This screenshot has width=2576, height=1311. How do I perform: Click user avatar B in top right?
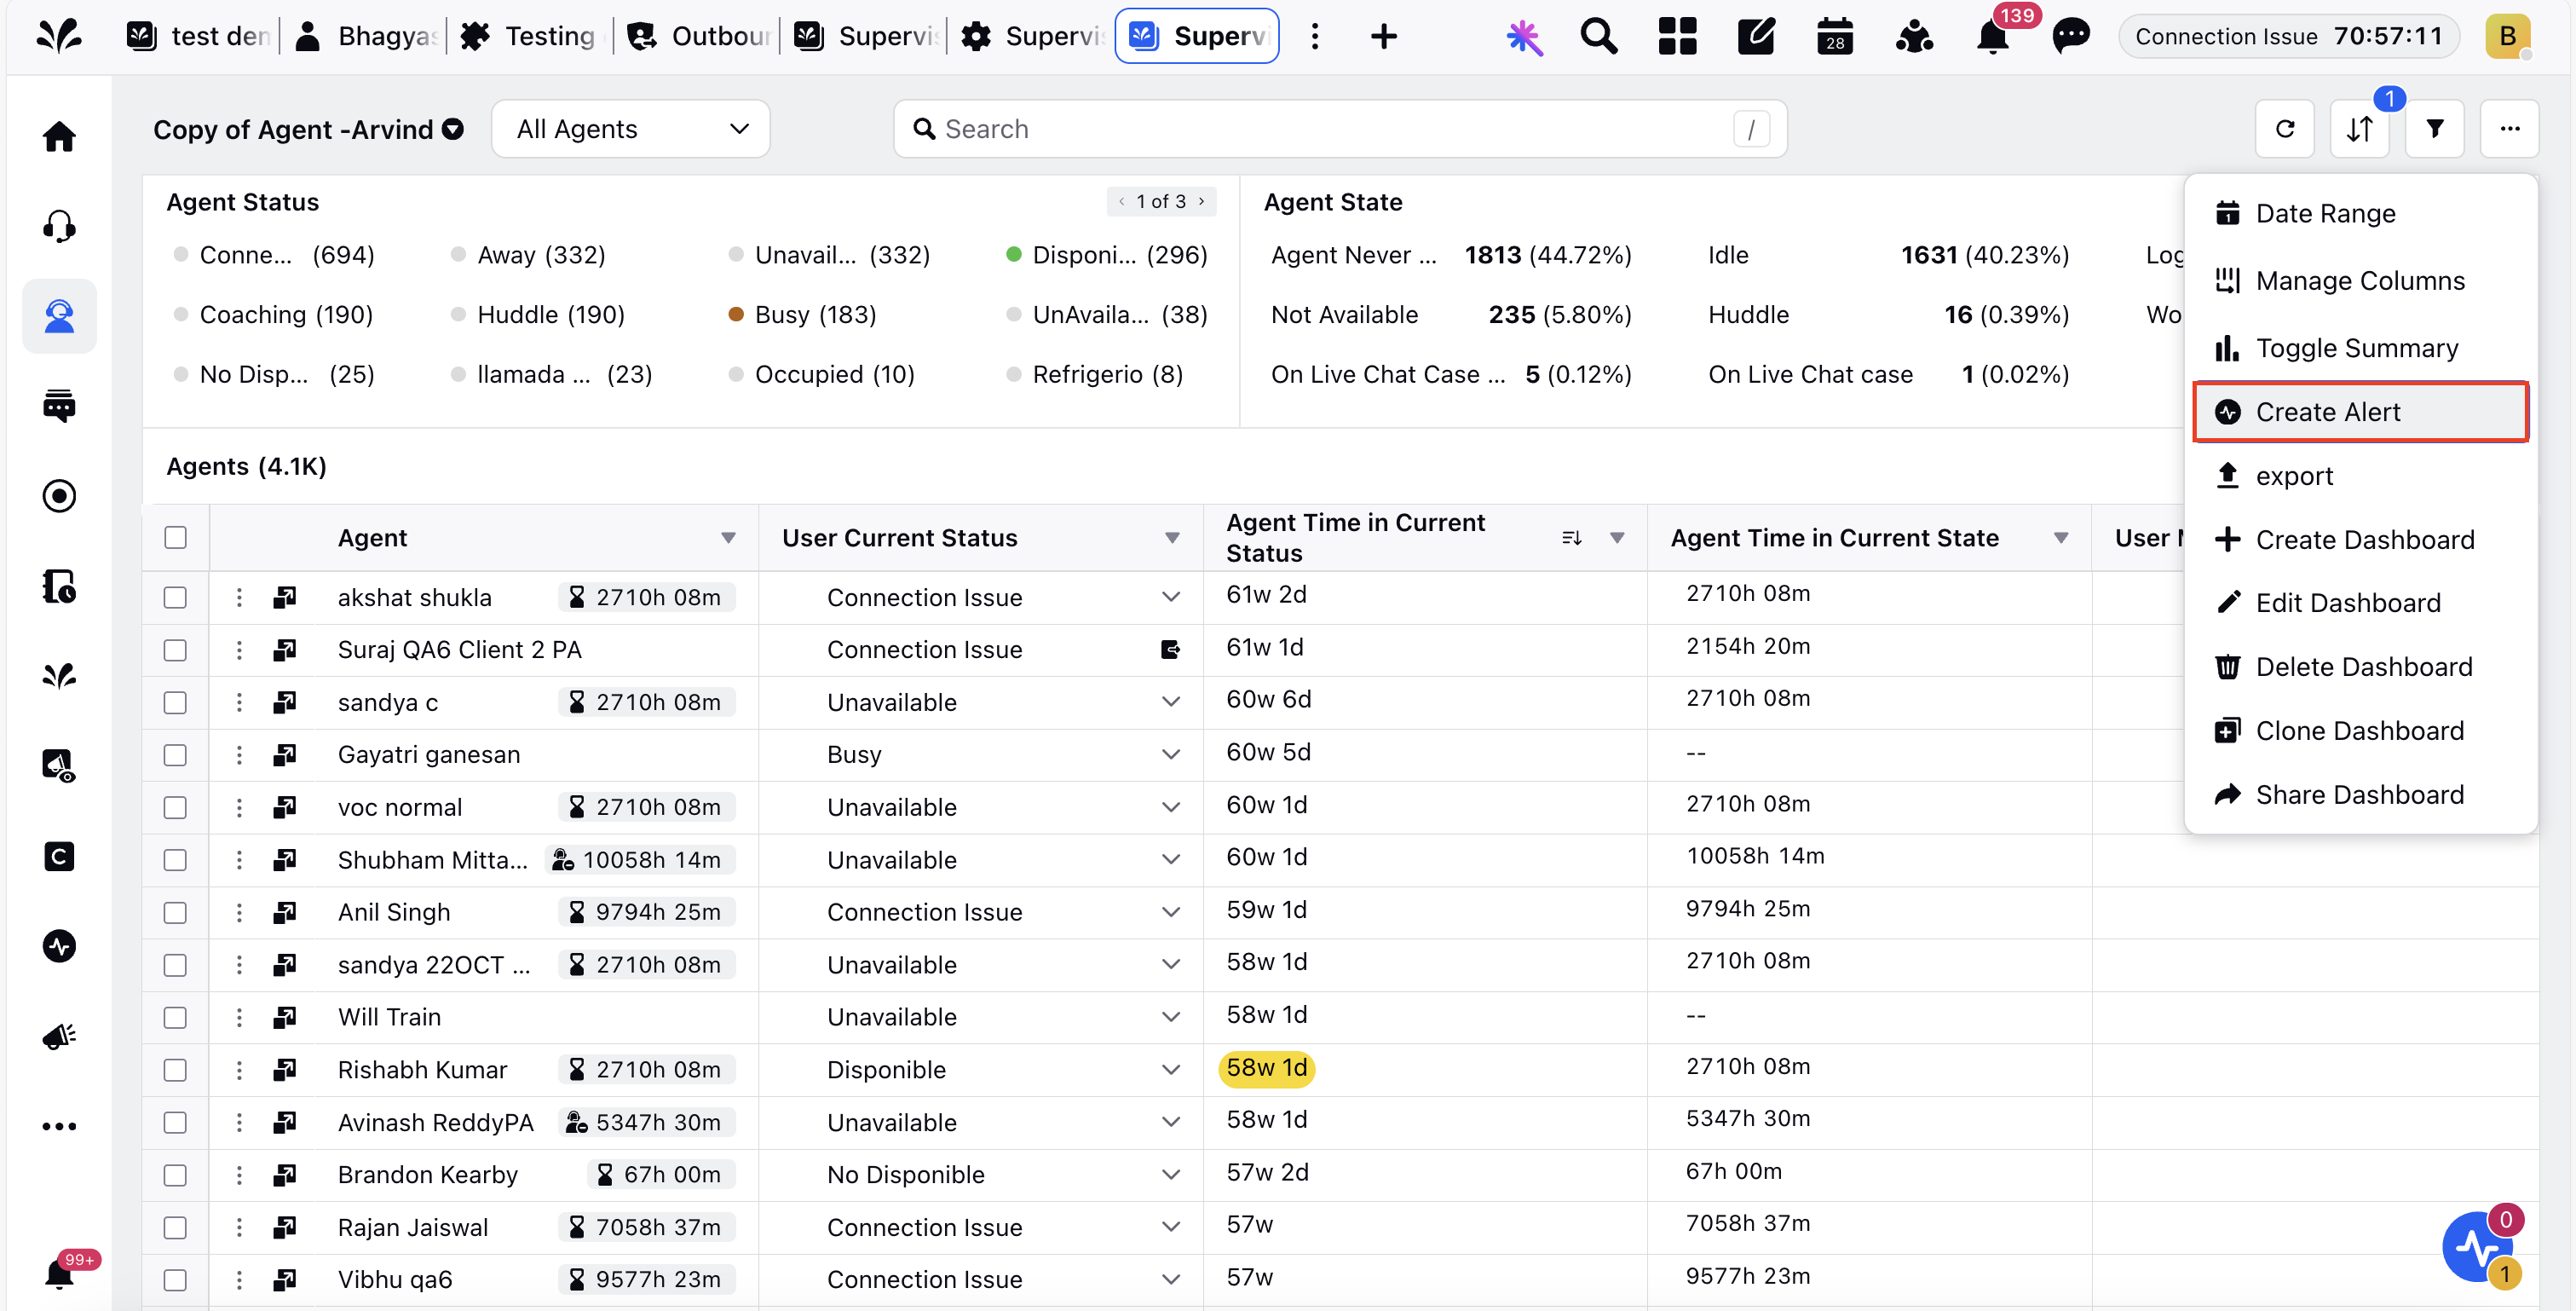2508,37
